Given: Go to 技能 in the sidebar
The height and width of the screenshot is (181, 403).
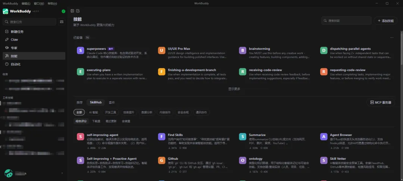Looking at the screenshot, I should point(34,56).
